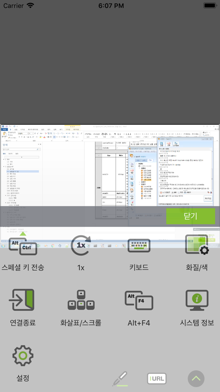This screenshot has height=392, width=220.
Task: Open the URL send icon
Action: pyautogui.click(x=157, y=378)
